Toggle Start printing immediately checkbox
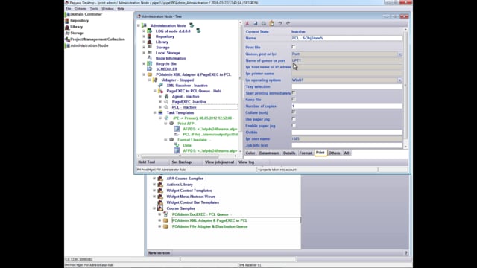477x268 pixels. pos(294,93)
